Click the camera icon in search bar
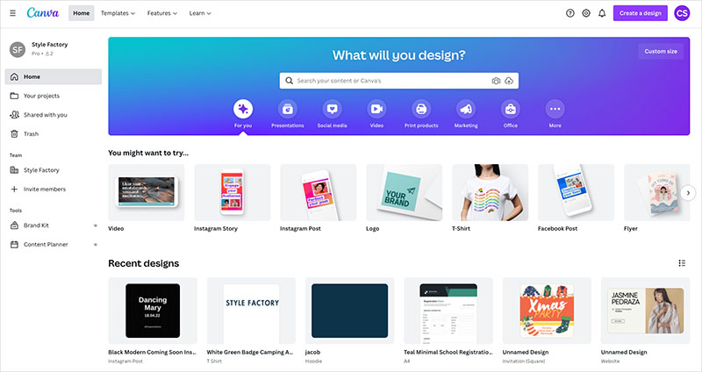 tap(496, 81)
